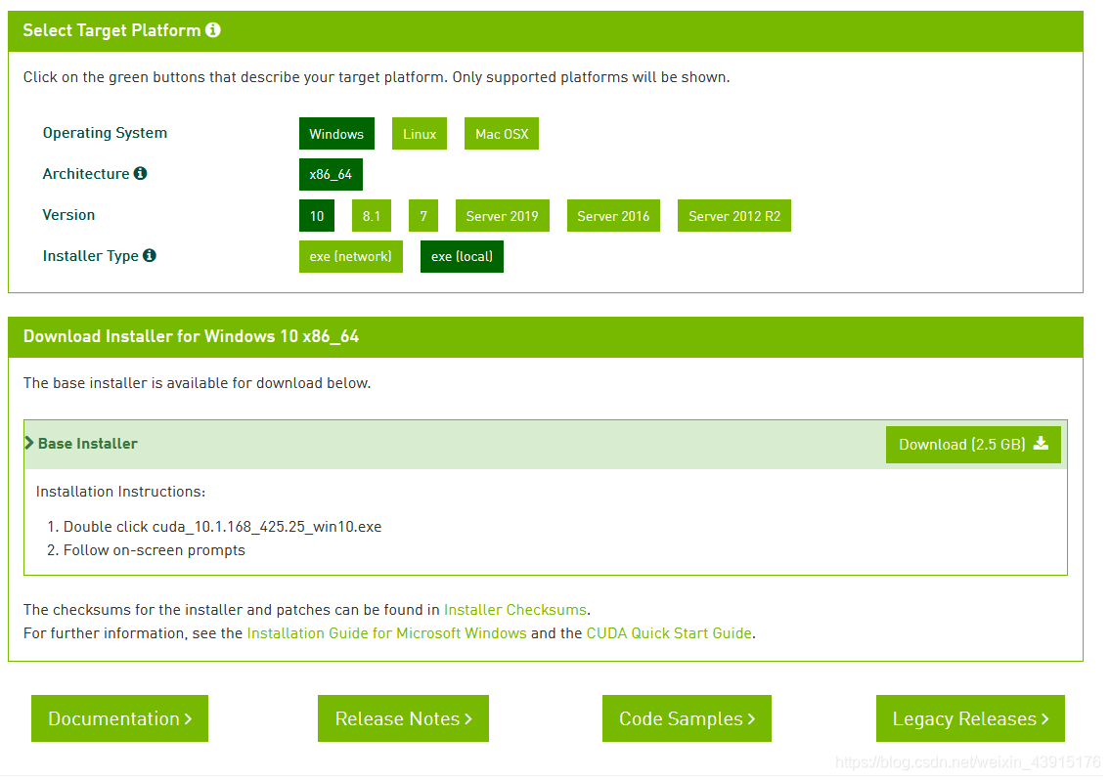The image size is (1110, 780).
Task: Select exe (network) installer type
Action: pyautogui.click(x=350, y=256)
